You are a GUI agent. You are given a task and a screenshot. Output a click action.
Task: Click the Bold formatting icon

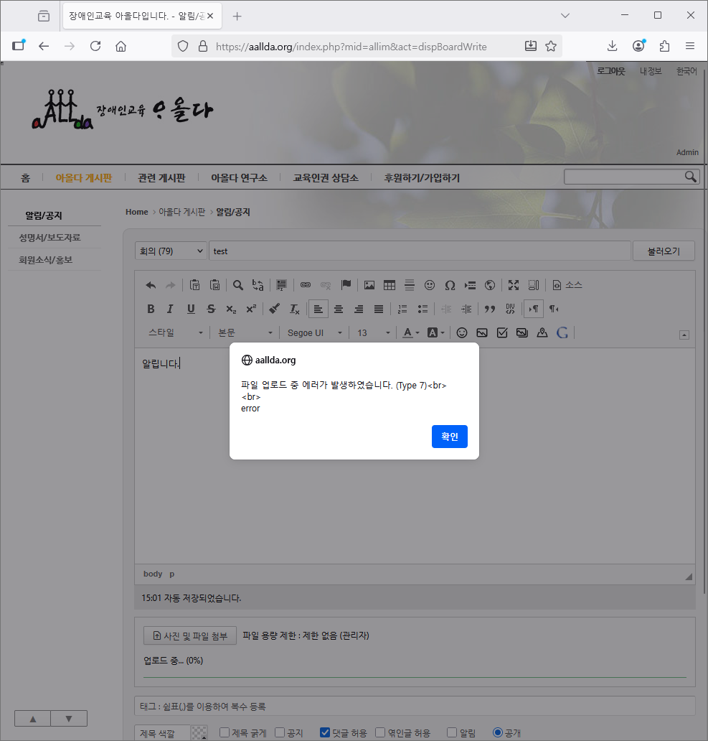pyautogui.click(x=151, y=309)
